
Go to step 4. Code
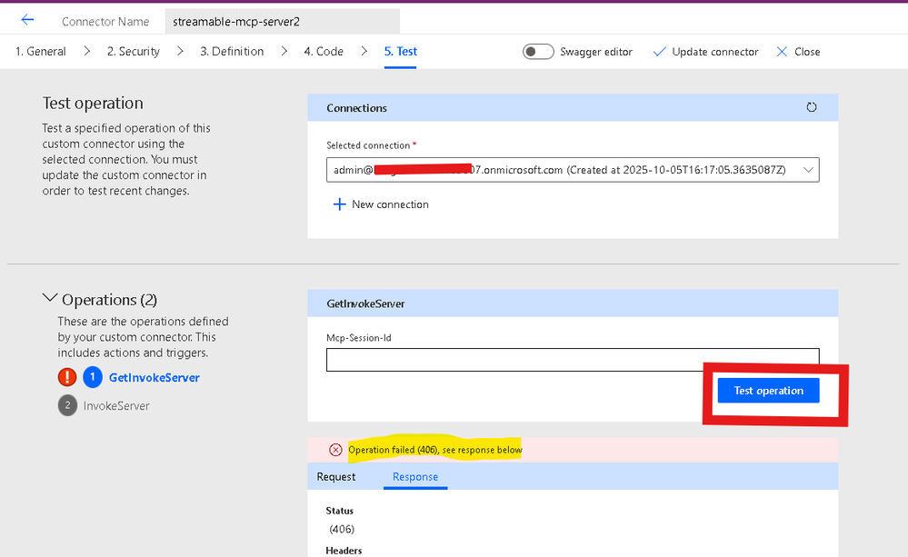(324, 52)
